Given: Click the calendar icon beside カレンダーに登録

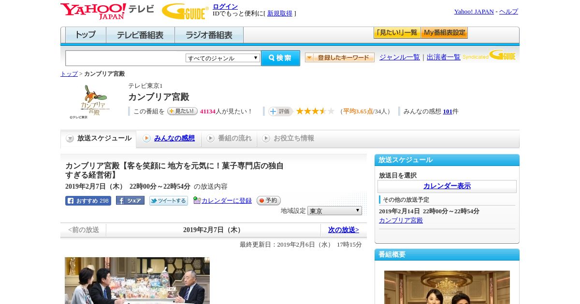Looking at the screenshot, I should tap(197, 200).
